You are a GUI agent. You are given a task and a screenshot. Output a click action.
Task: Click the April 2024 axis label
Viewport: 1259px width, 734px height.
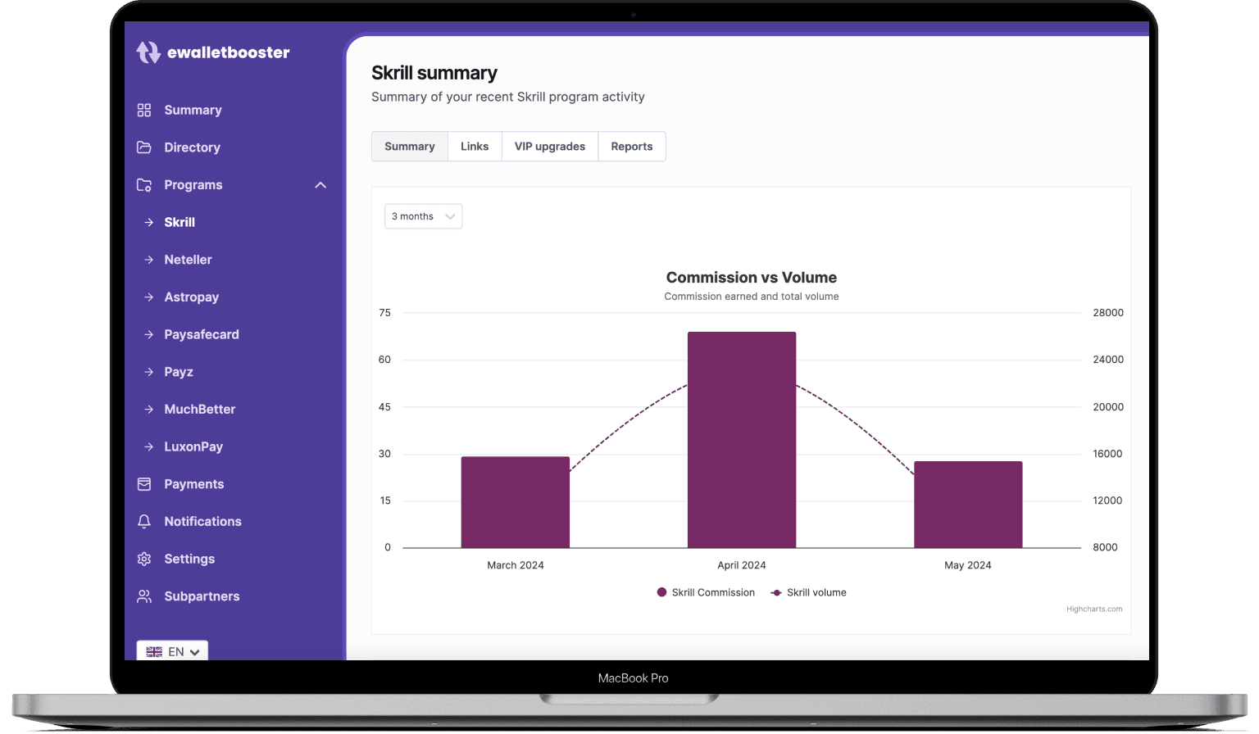coord(742,565)
